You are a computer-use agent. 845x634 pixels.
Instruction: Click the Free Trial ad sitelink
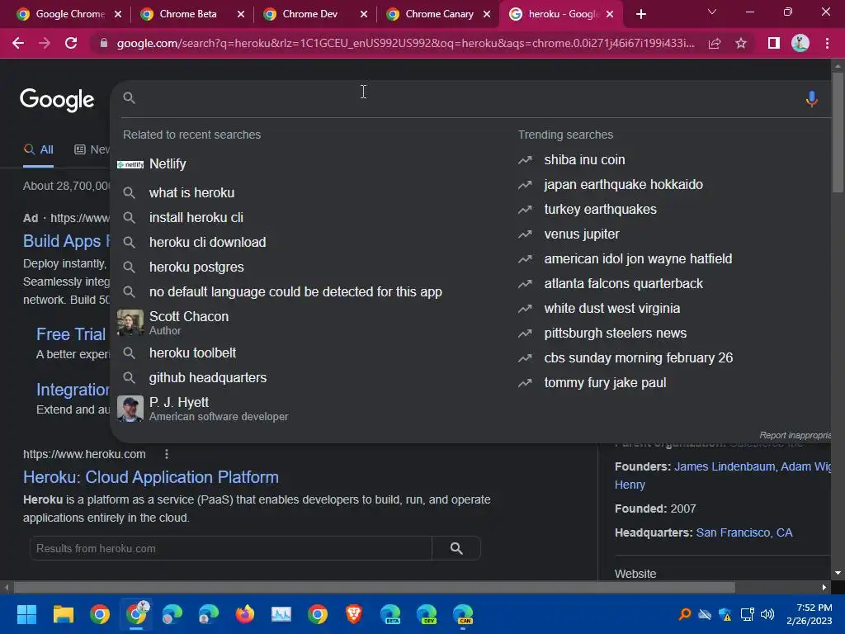(71, 334)
